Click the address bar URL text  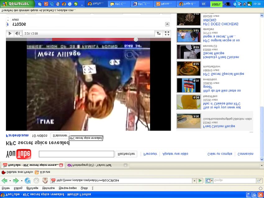click(x=88, y=181)
